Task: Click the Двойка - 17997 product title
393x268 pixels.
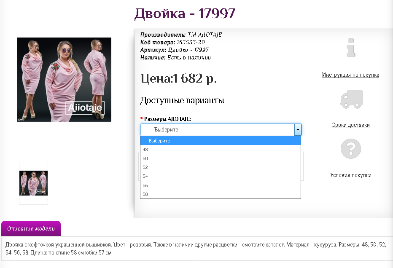Action: tap(185, 14)
